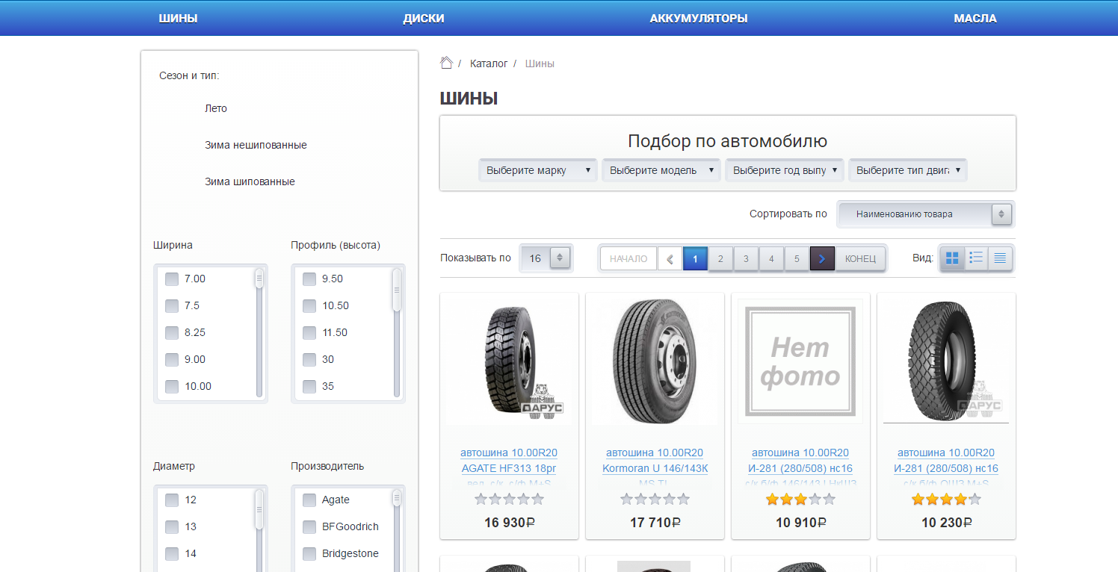
Task: Check diameter 13
Action: coord(172,526)
